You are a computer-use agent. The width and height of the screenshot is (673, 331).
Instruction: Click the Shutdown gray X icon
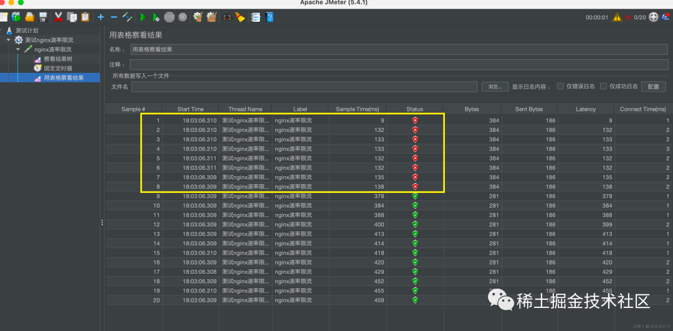pos(183,17)
